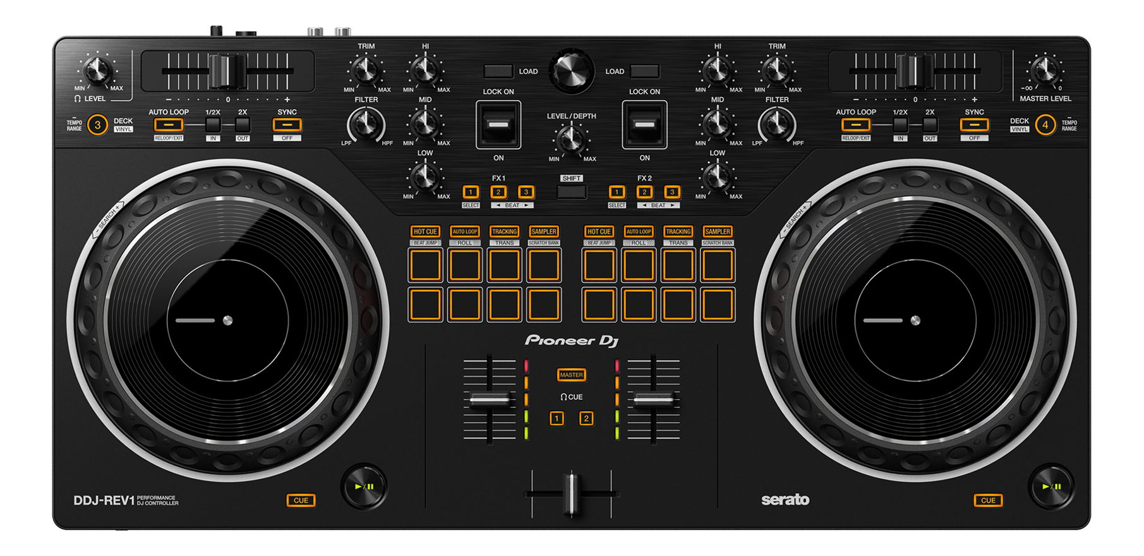
Task: Click the left channel MID EQ knob
Action: (425, 123)
